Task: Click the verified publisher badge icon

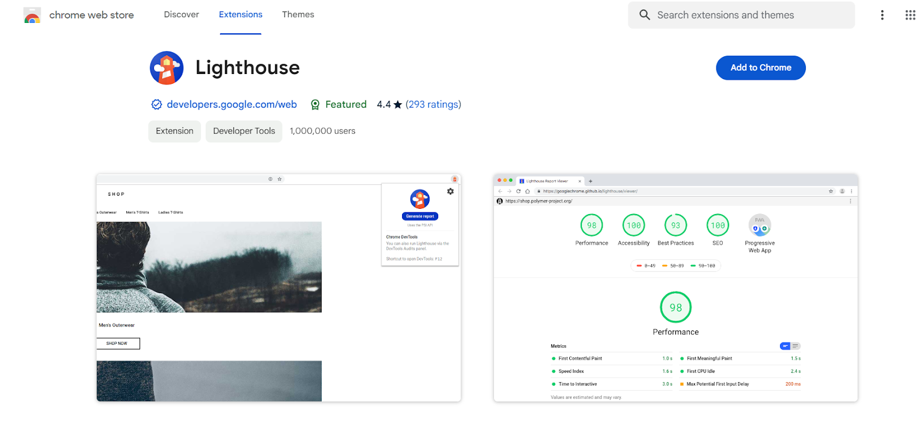Action: pyautogui.click(x=156, y=104)
